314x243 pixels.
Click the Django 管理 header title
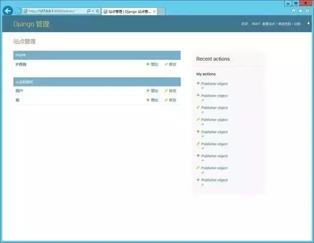[31, 24]
